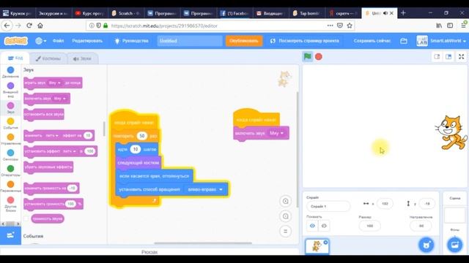The width and height of the screenshot is (469, 263).
Task: Open the Variables blocks category
Action: tap(10, 186)
